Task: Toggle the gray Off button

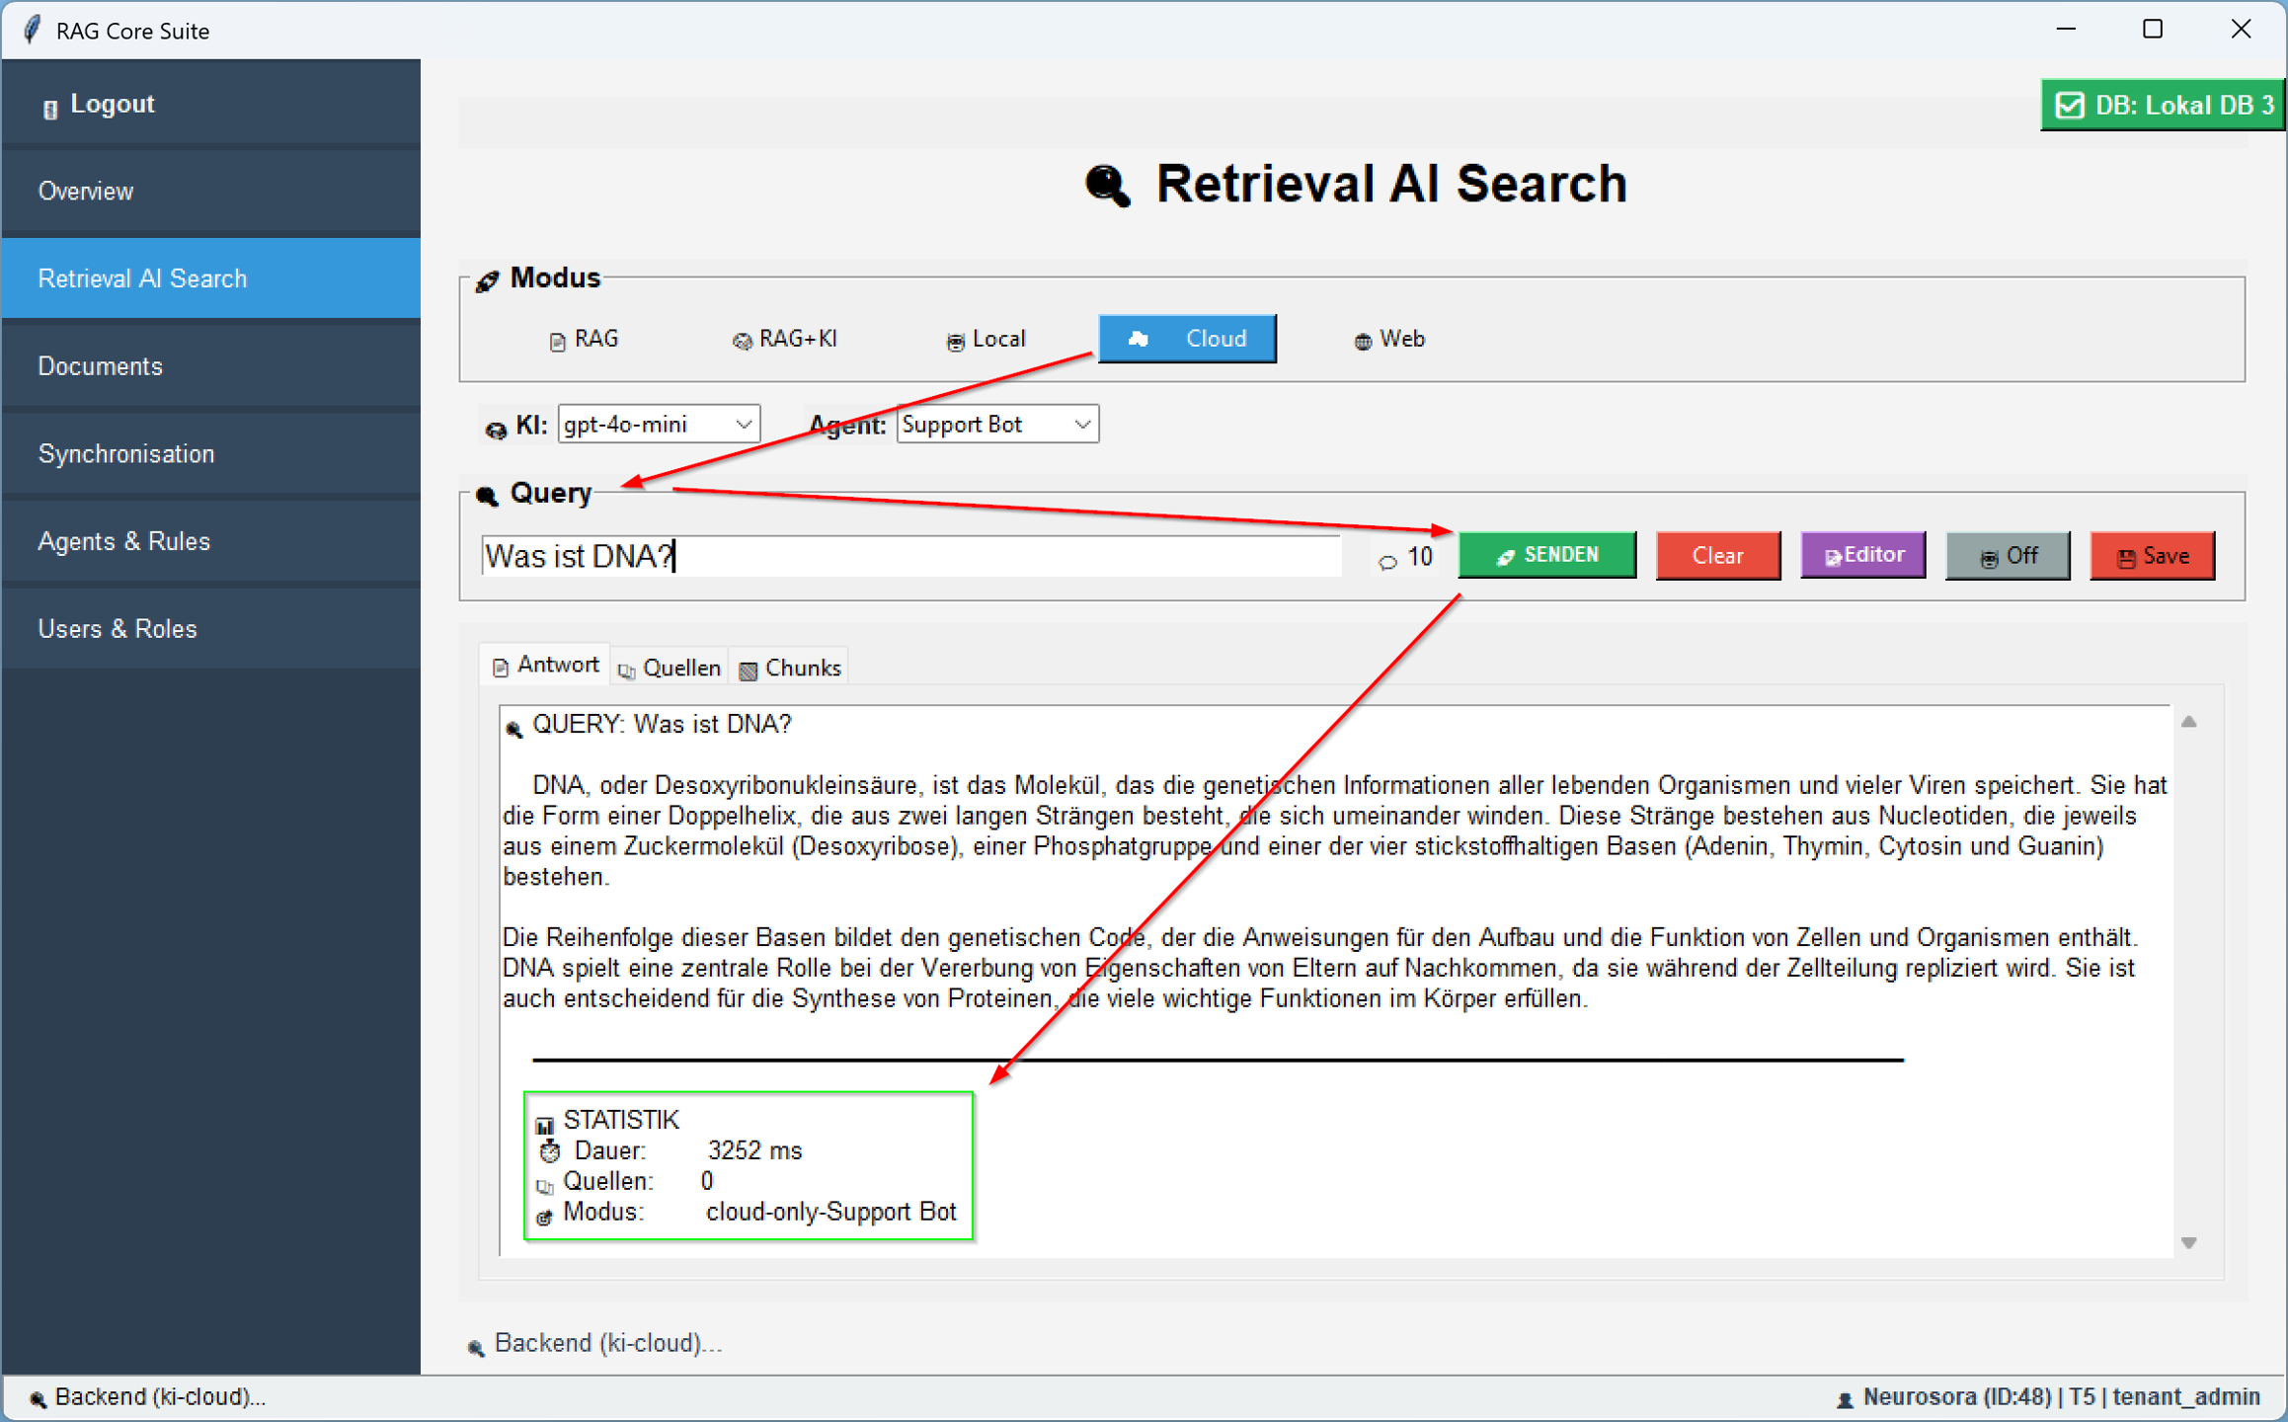Action: pos(2007,555)
